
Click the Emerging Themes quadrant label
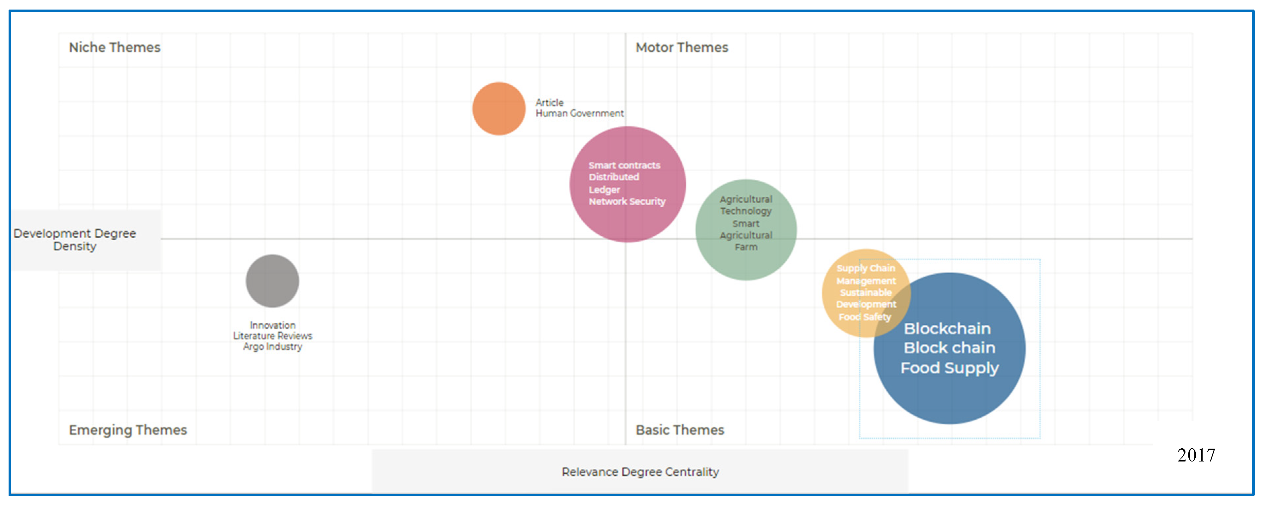128,430
